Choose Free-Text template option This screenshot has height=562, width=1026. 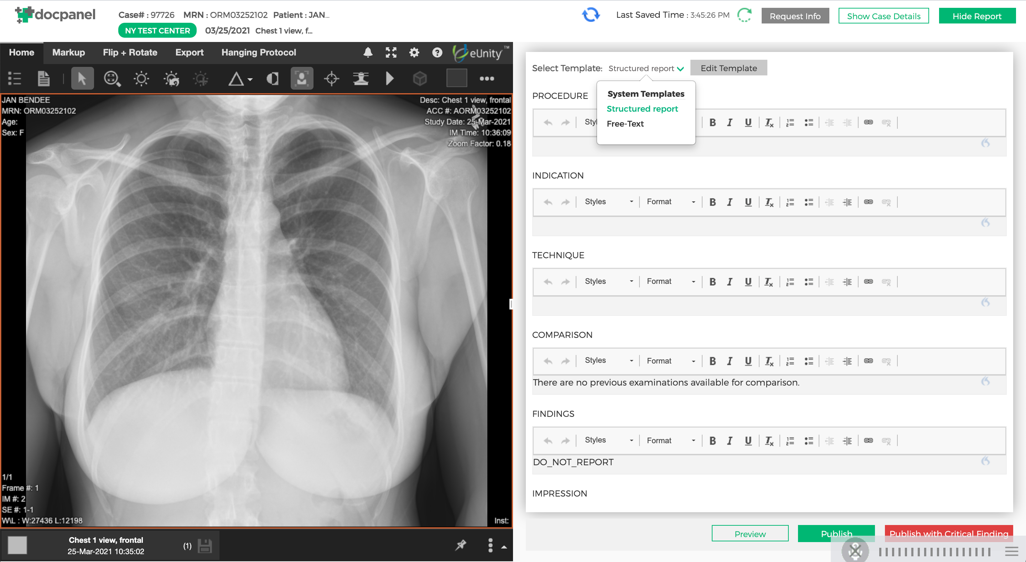pos(625,124)
